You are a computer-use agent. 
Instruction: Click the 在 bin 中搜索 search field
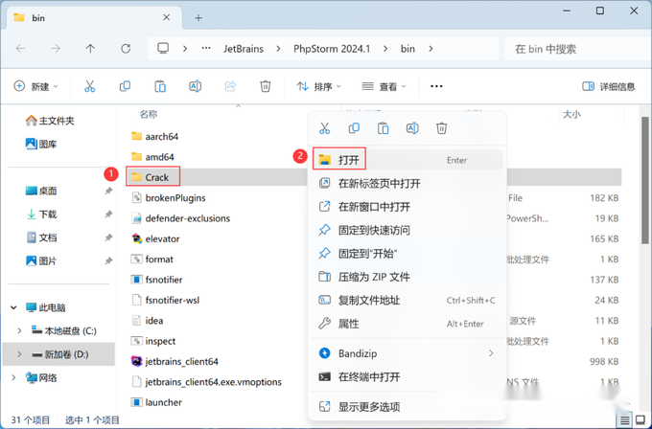point(578,49)
